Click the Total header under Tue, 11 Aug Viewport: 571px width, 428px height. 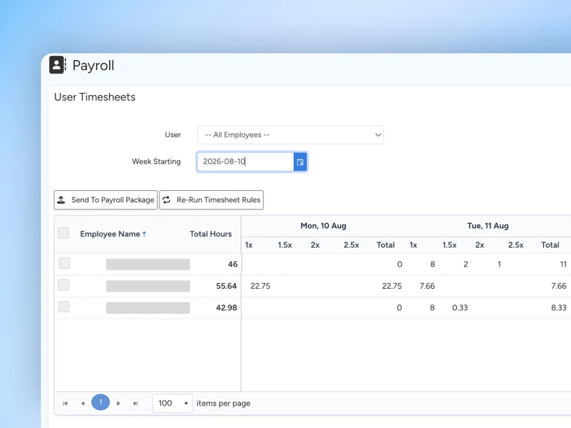(550, 245)
